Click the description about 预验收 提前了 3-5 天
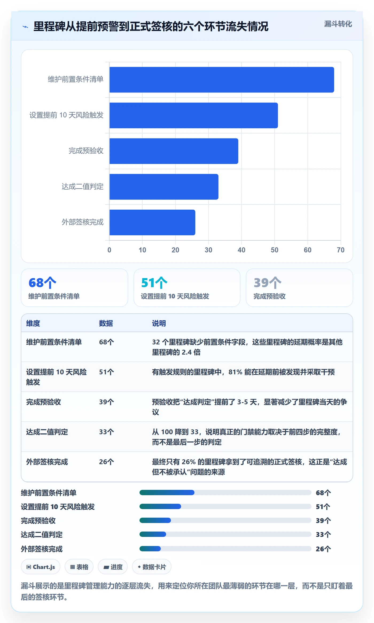Viewport: 374px width, 623px height. point(250,407)
